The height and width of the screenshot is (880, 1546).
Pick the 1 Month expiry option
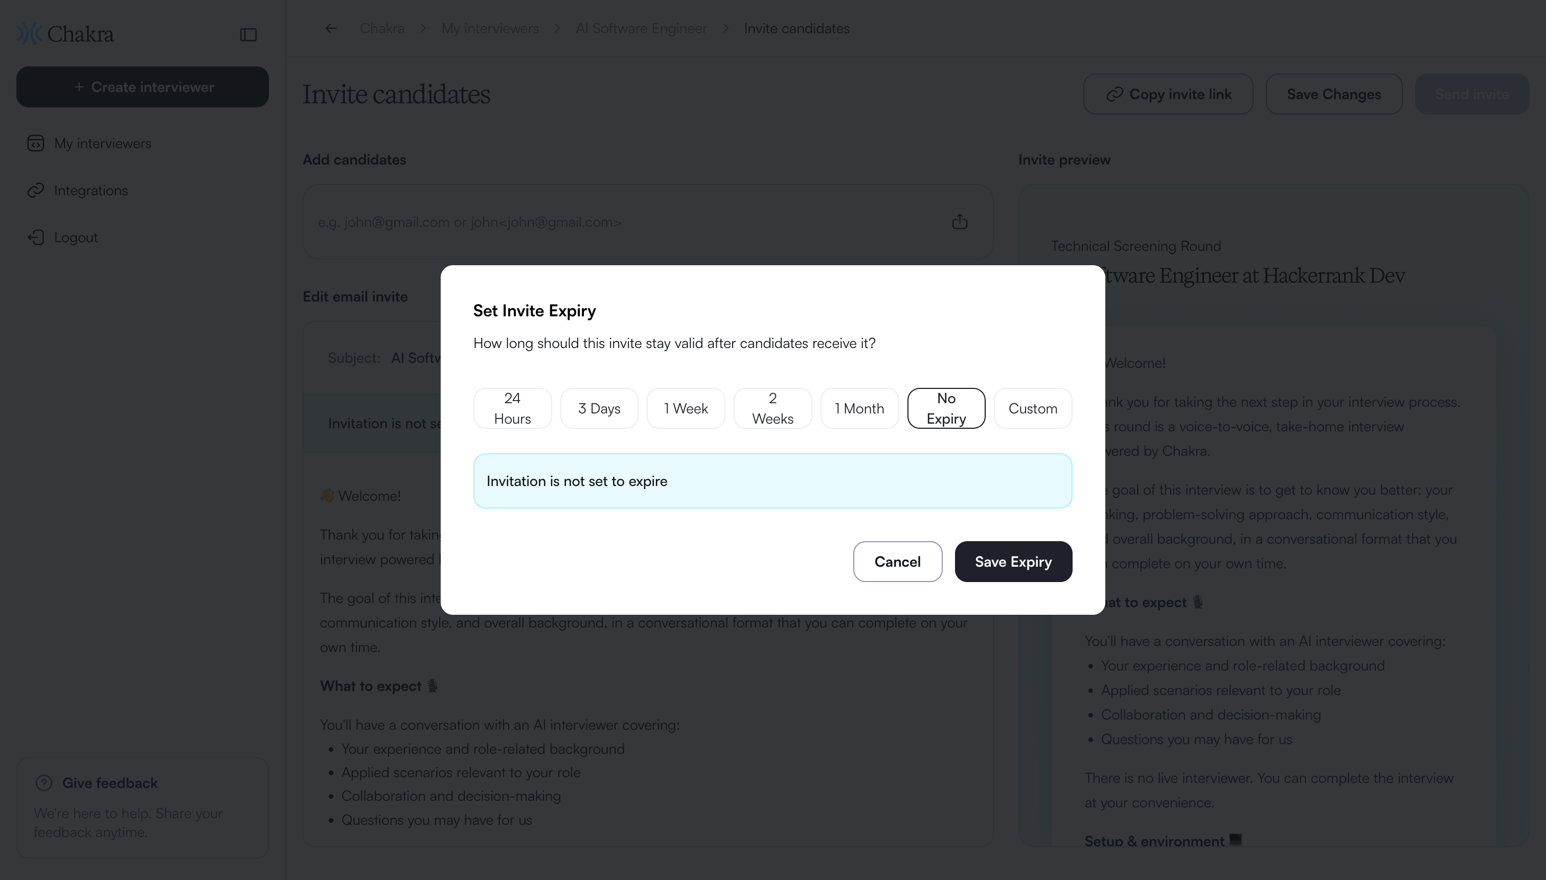[859, 409]
